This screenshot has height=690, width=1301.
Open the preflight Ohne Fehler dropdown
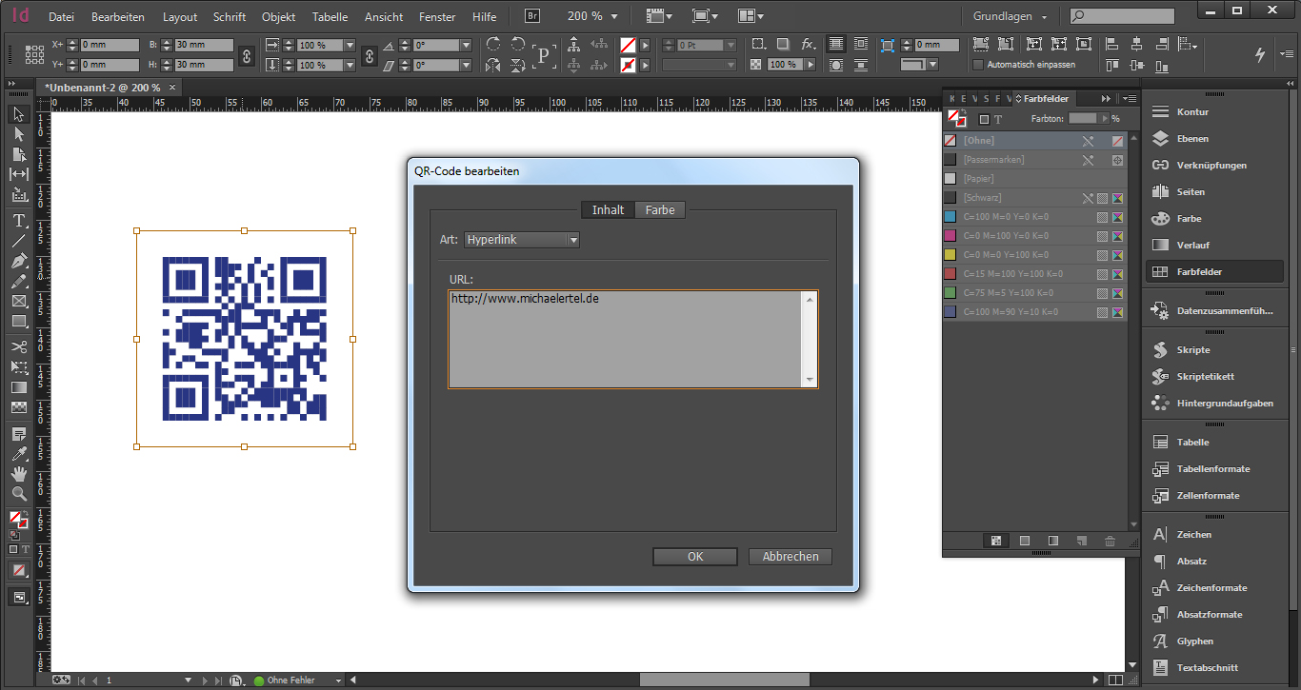337,680
